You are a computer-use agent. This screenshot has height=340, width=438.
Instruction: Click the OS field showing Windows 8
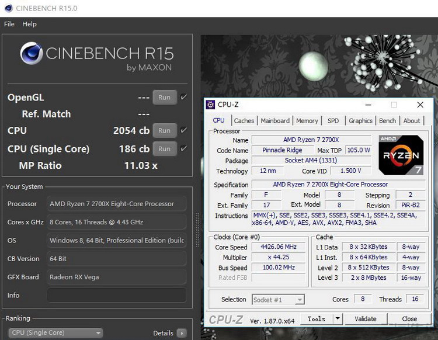pos(116,240)
